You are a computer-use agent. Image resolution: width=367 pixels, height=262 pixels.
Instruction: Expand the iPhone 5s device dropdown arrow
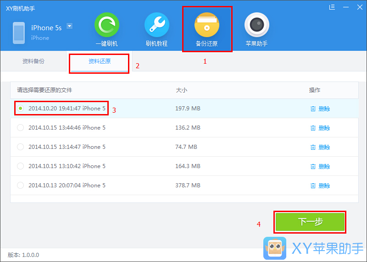coord(70,26)
